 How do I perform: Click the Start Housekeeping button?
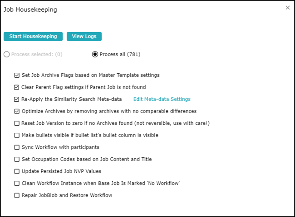33,36
